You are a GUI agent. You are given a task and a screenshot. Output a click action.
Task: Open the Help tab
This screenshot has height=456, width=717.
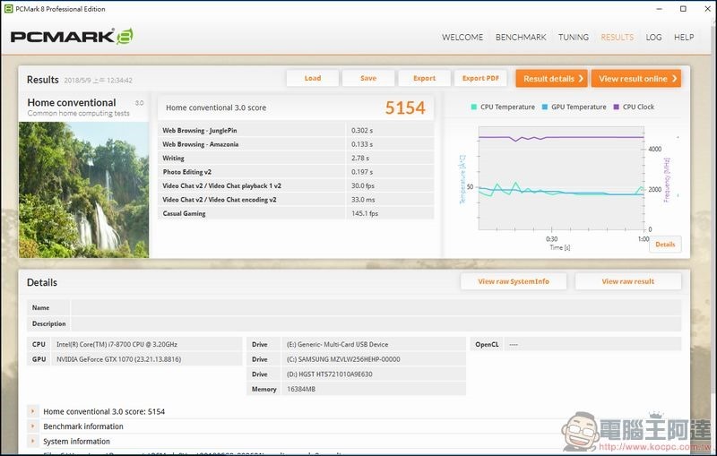pyautogui.click(x=684, y=38)
